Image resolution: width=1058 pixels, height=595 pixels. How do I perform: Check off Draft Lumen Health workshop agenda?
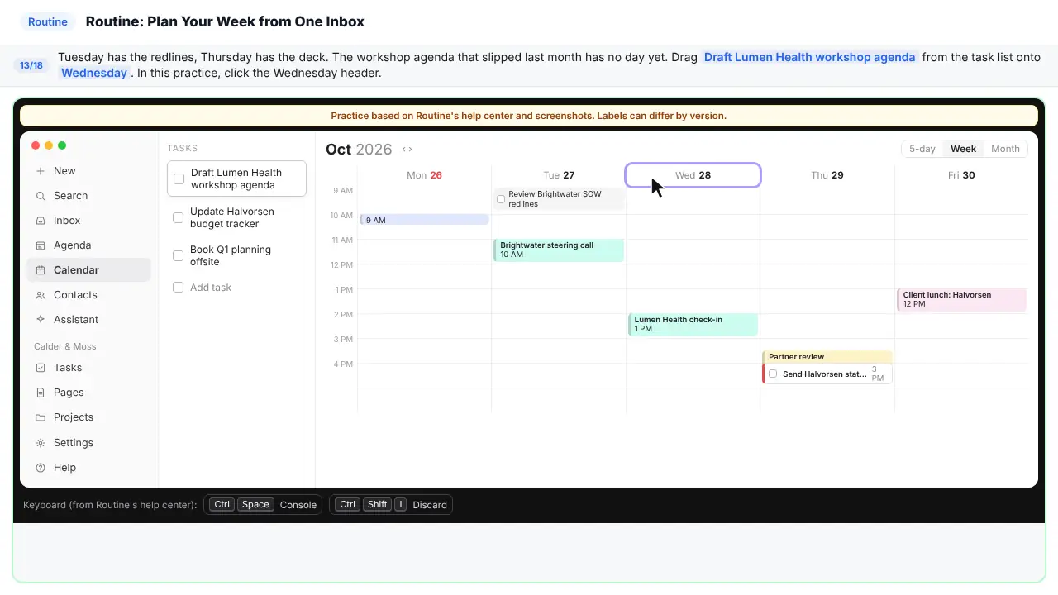[x=179, y=178]
